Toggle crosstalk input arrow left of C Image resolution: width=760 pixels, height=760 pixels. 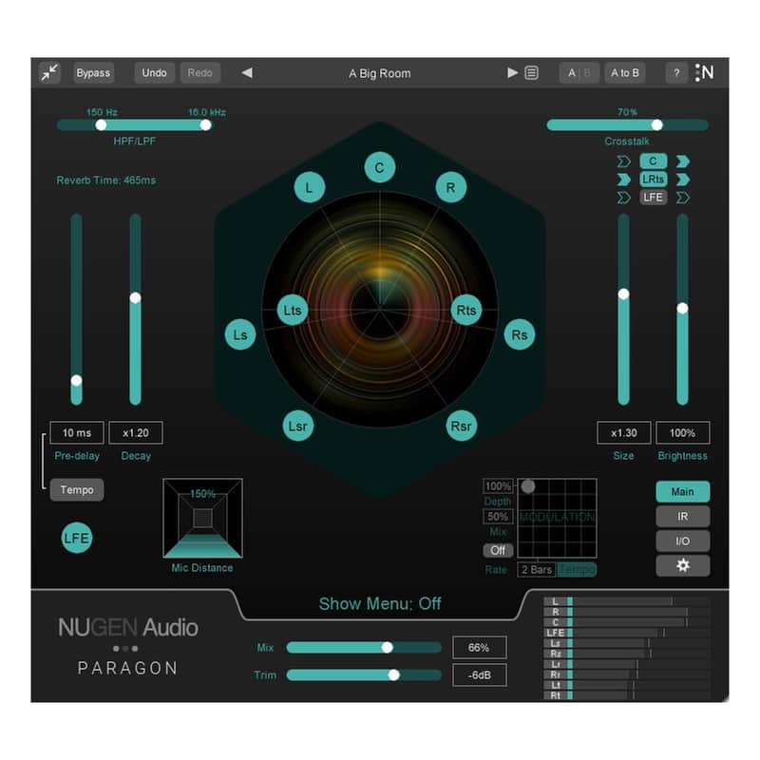(624, 161)
